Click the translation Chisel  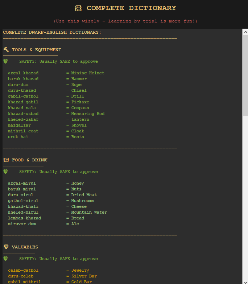click(x=79, y=90)
